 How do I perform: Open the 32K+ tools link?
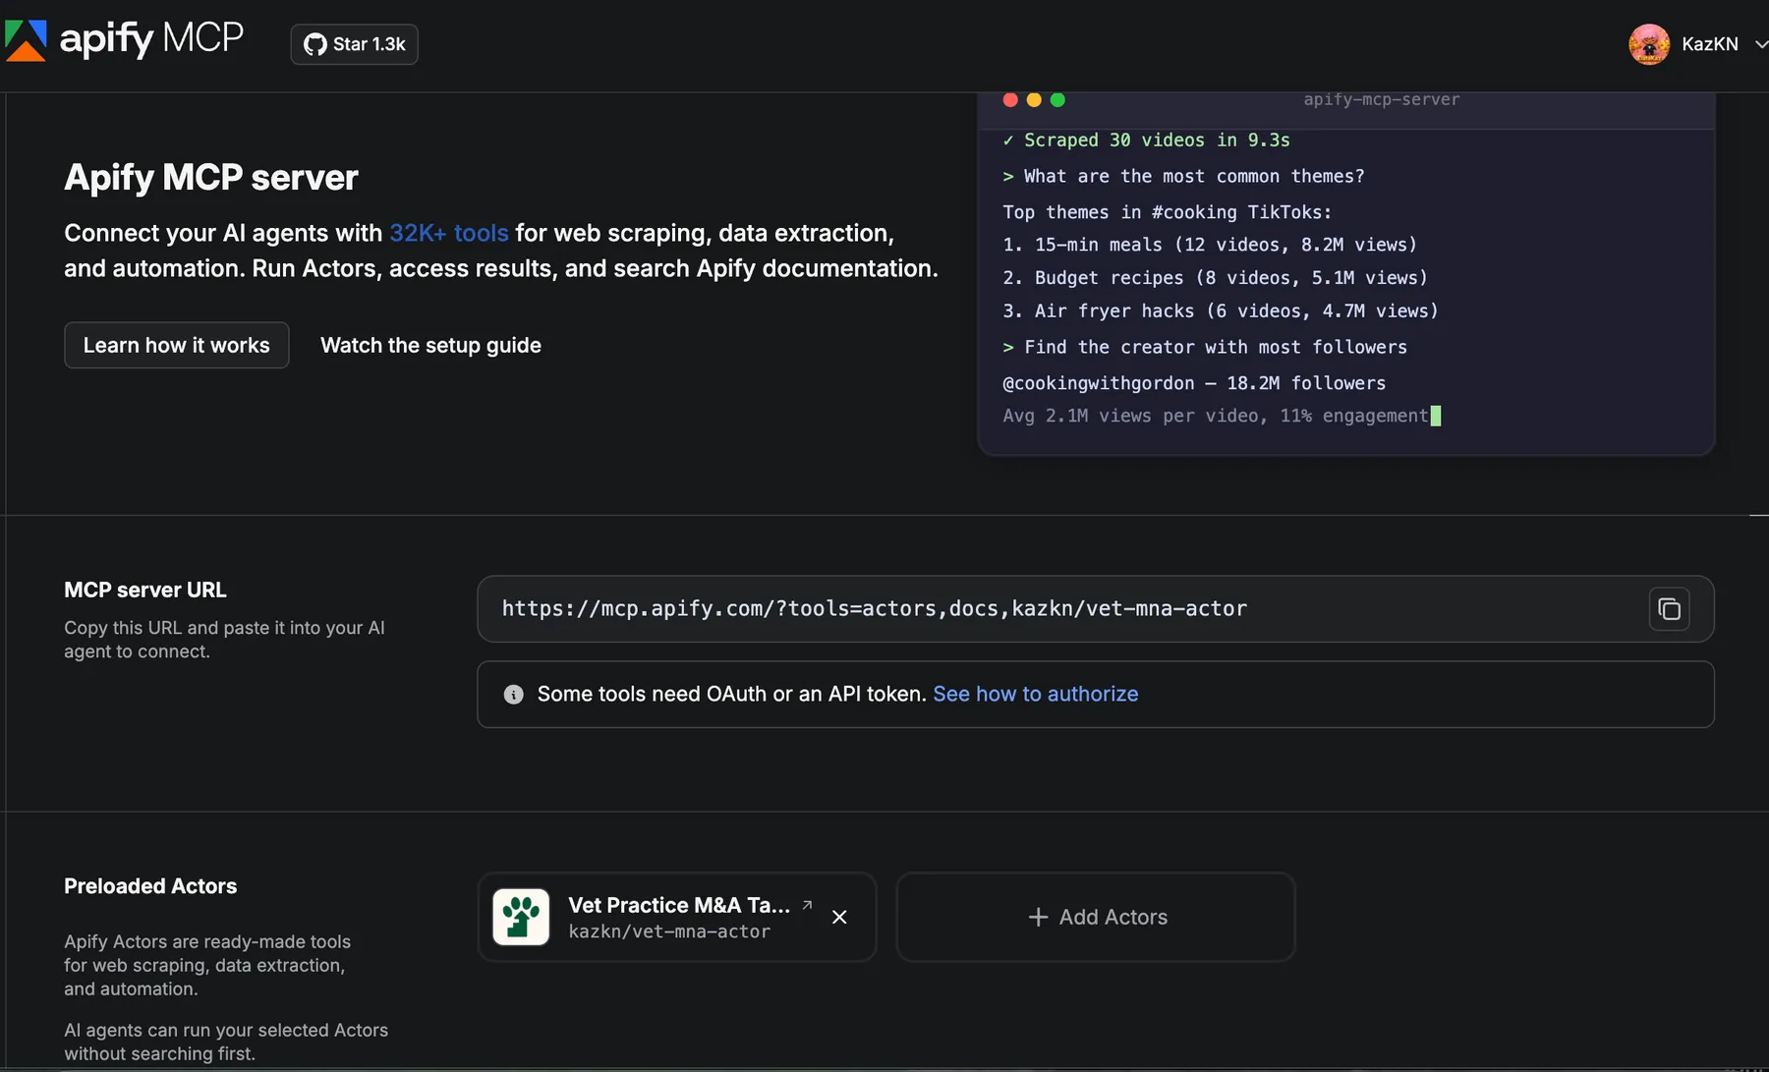(x=449, y=233)
